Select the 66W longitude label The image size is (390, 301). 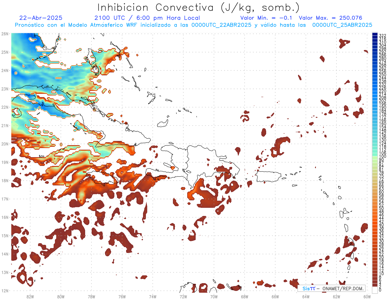(275, 296)
